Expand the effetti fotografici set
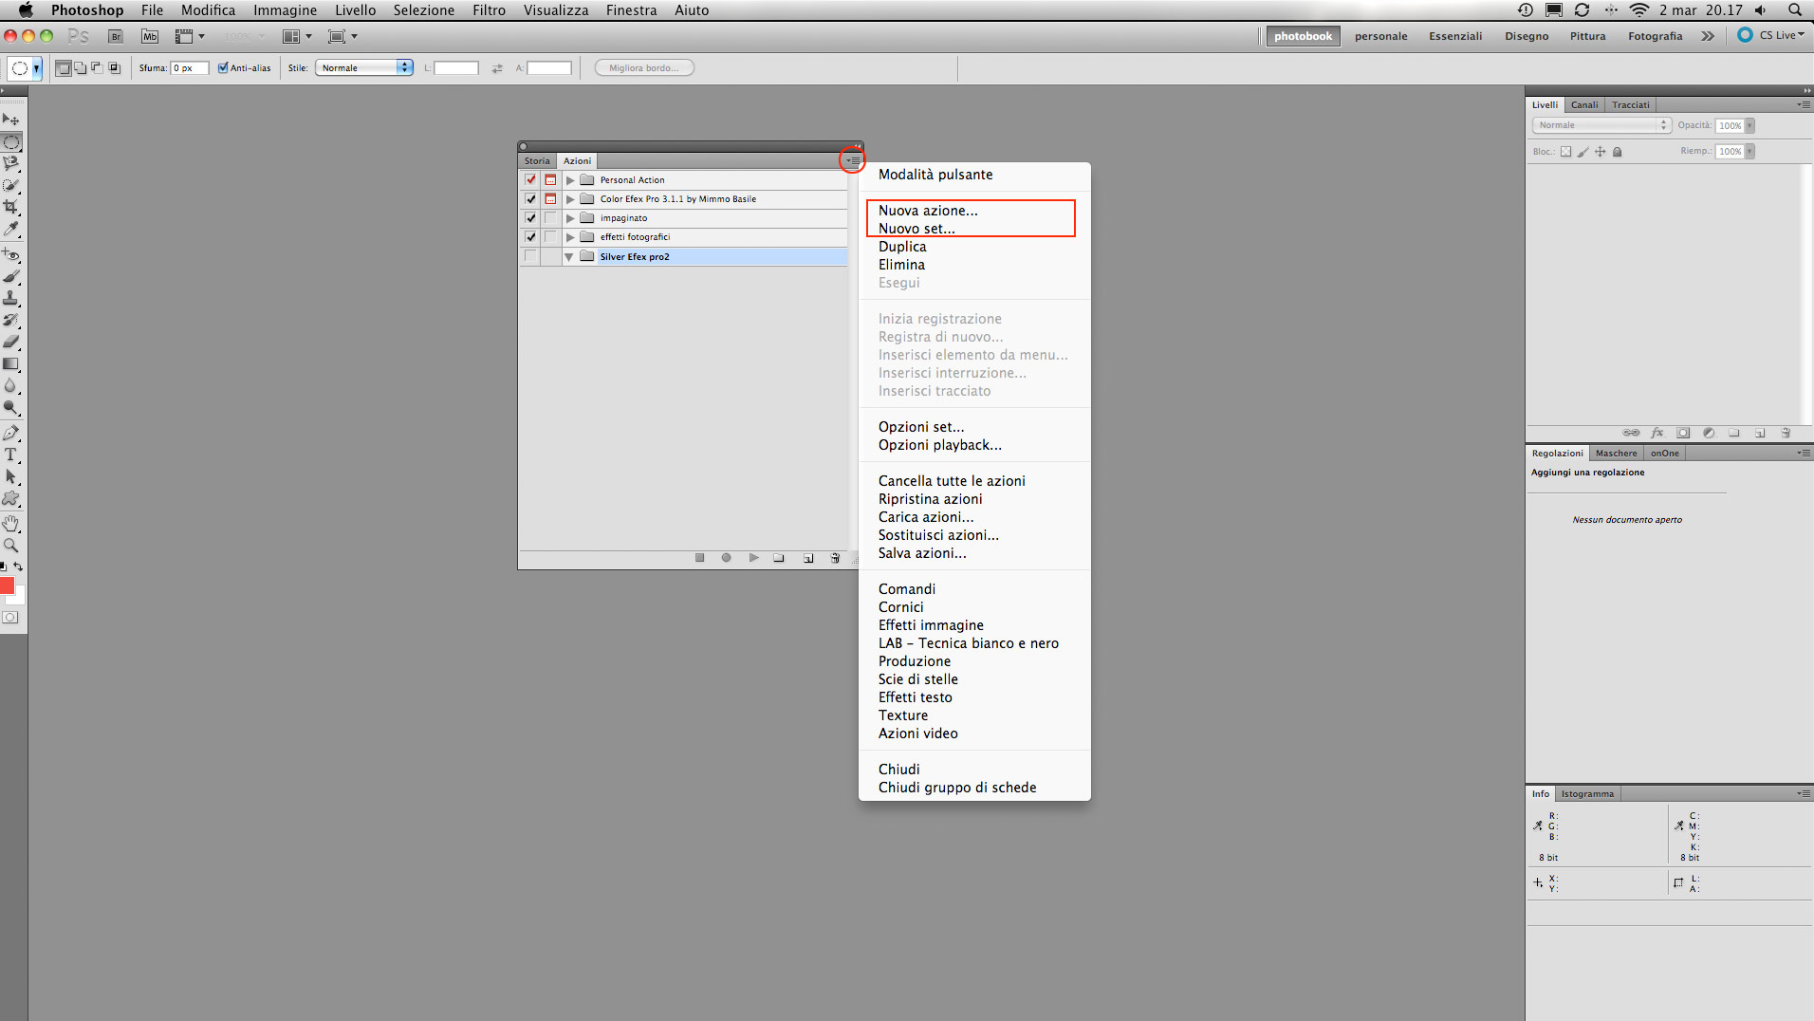Screen dimensions: 1814x1021 (570, 236)
